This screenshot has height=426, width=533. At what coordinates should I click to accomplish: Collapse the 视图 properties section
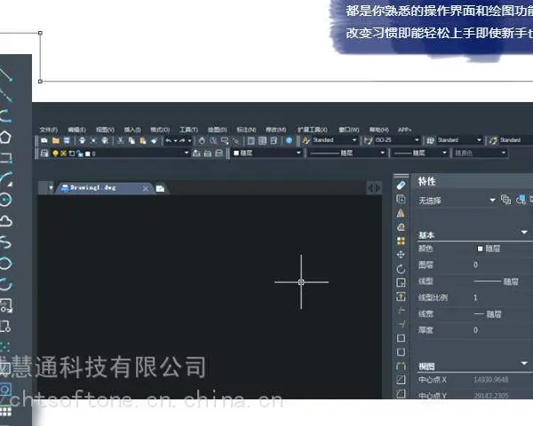click(x=524, y=363)
